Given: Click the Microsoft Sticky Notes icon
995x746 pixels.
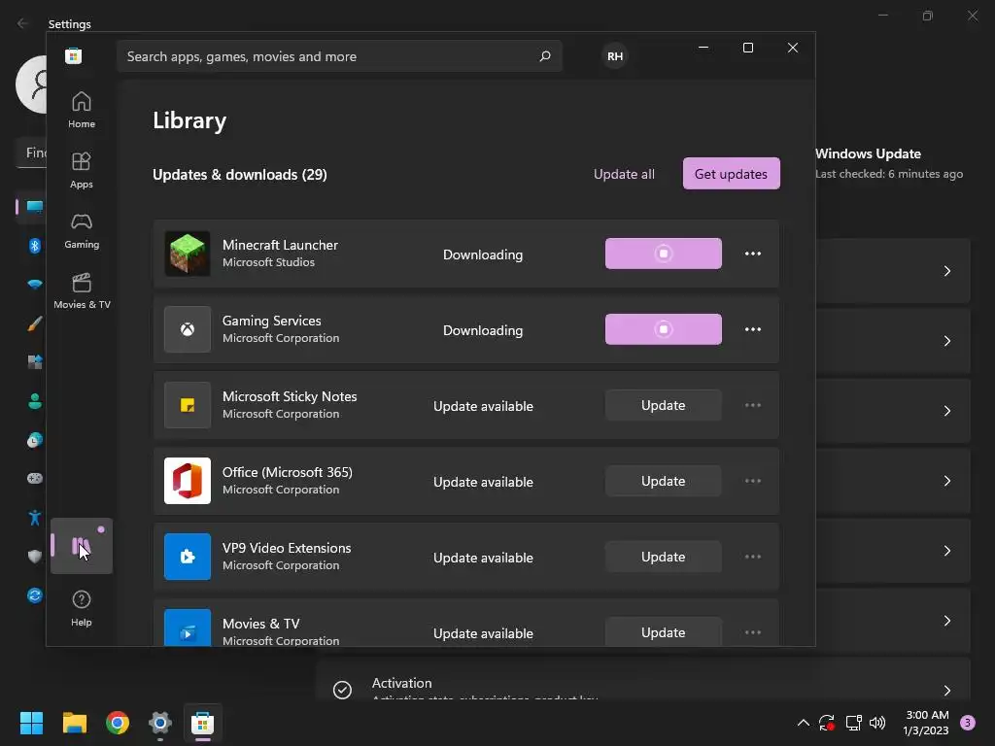Looking at the screenshot, I should tap(188, 405).
